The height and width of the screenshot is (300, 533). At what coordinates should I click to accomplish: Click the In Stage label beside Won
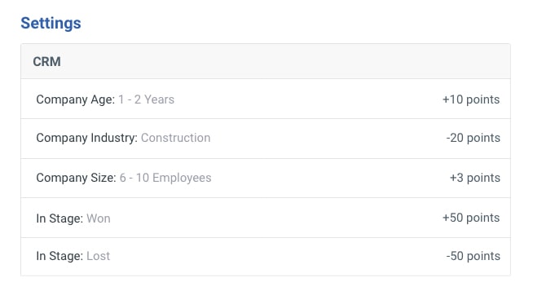coord(59,218)
